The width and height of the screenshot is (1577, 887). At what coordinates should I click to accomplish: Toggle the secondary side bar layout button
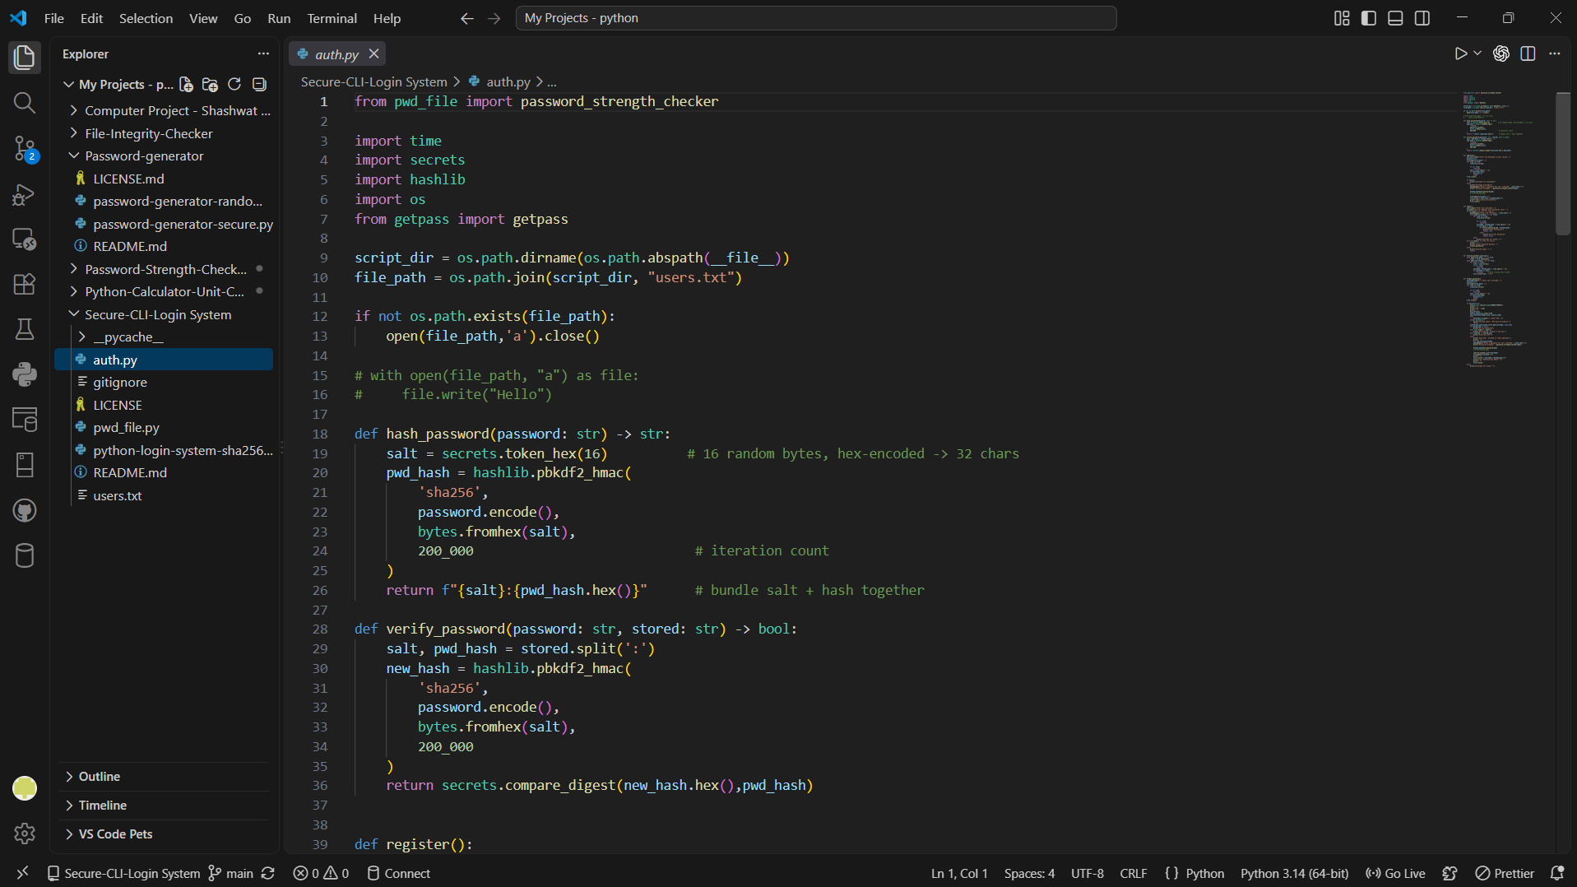[1422, 18]
